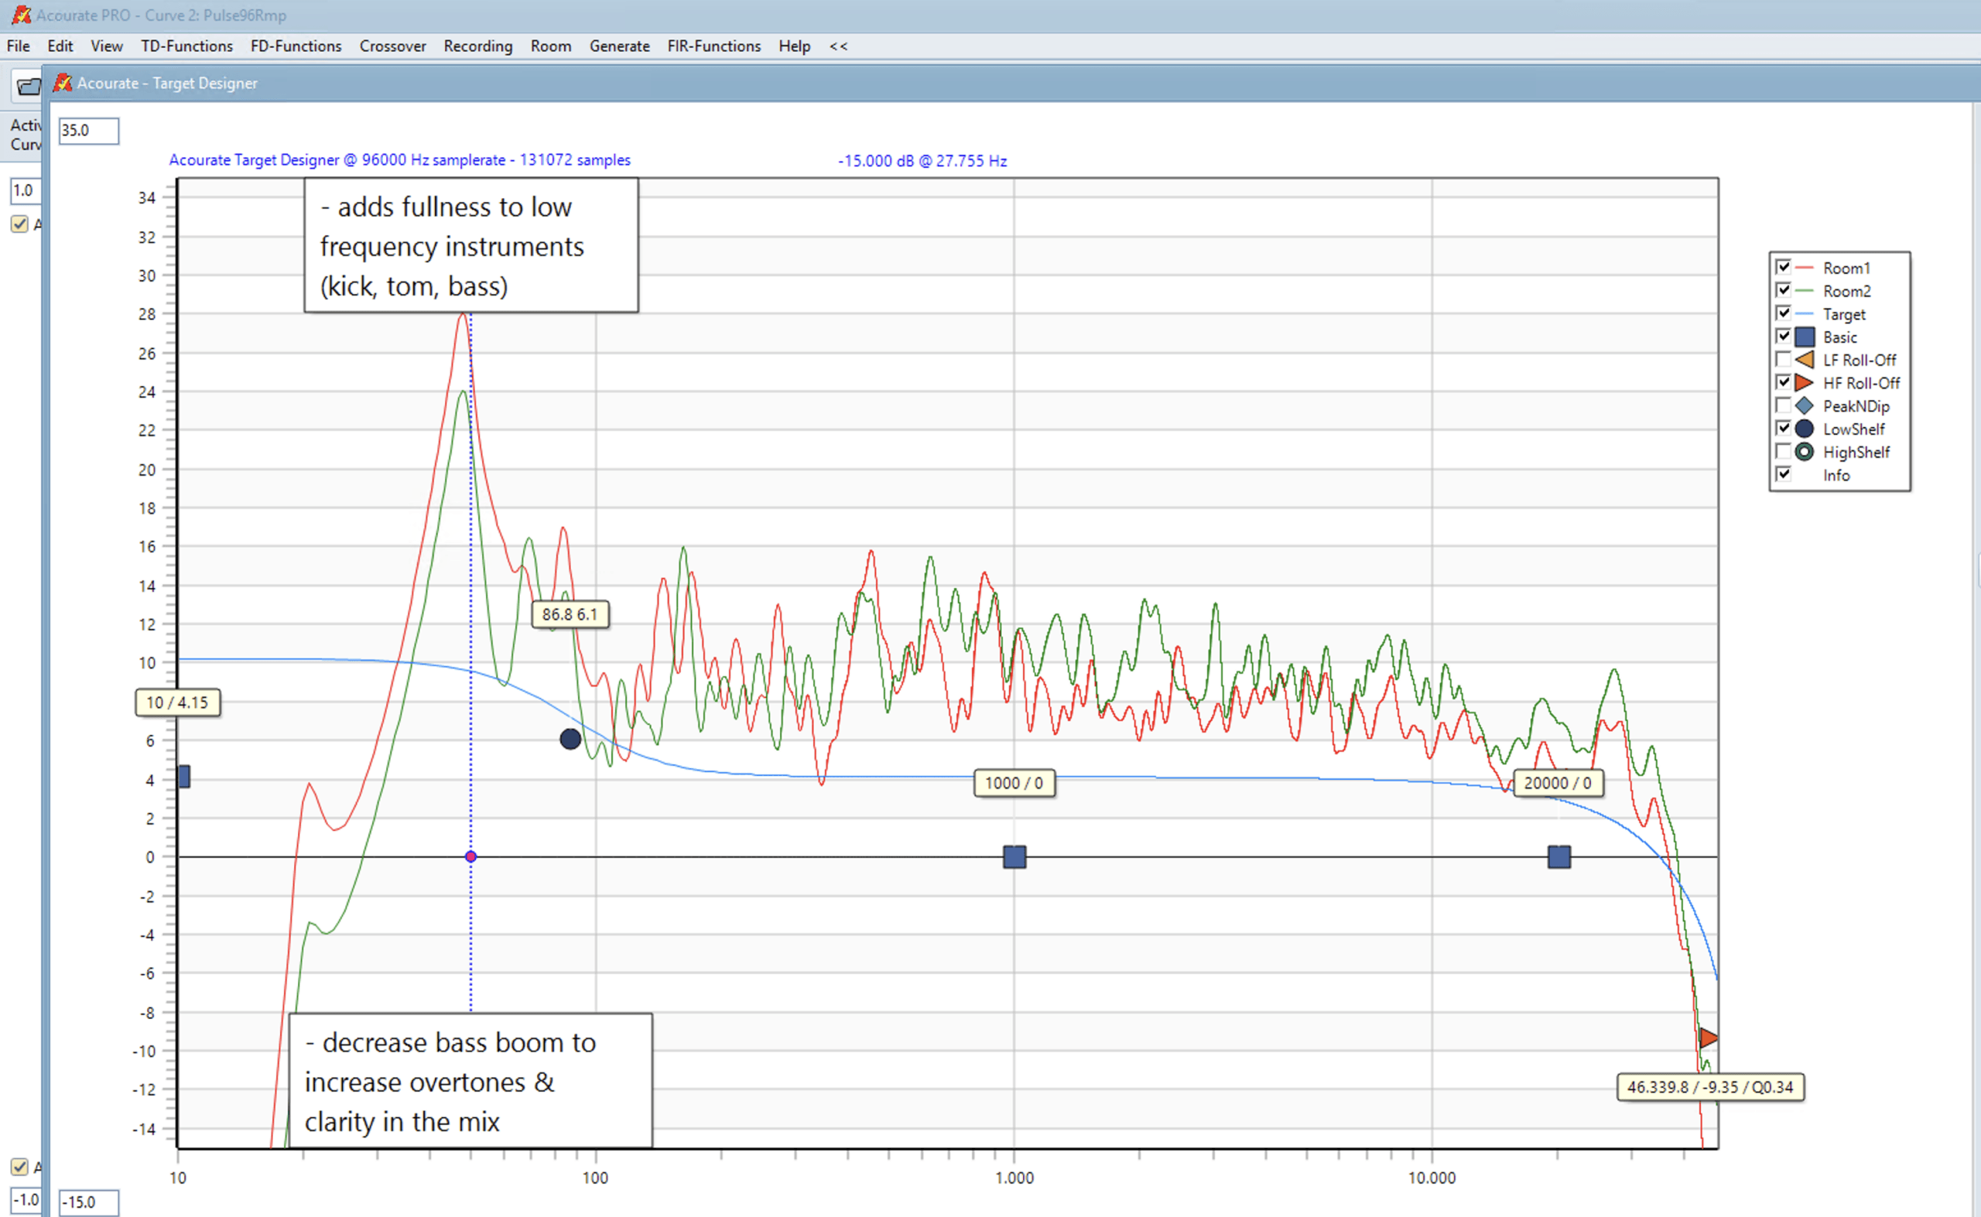Select the Basic square handle at 1000 Hz

pyautogui.click(x=1014, y=856)
